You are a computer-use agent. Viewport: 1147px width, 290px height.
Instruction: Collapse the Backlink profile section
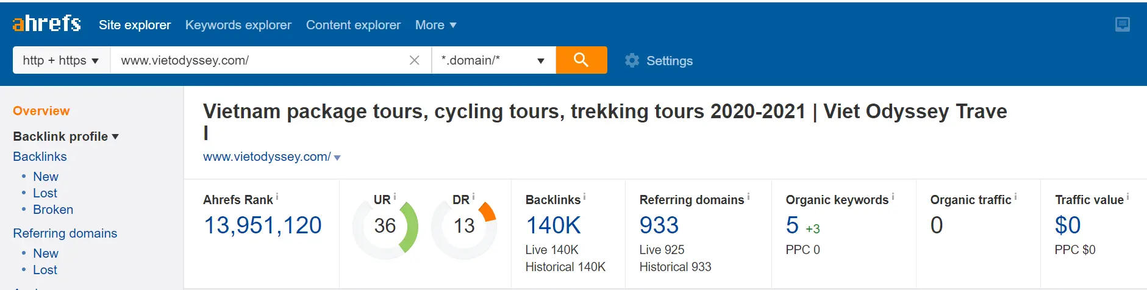[66, 136]
